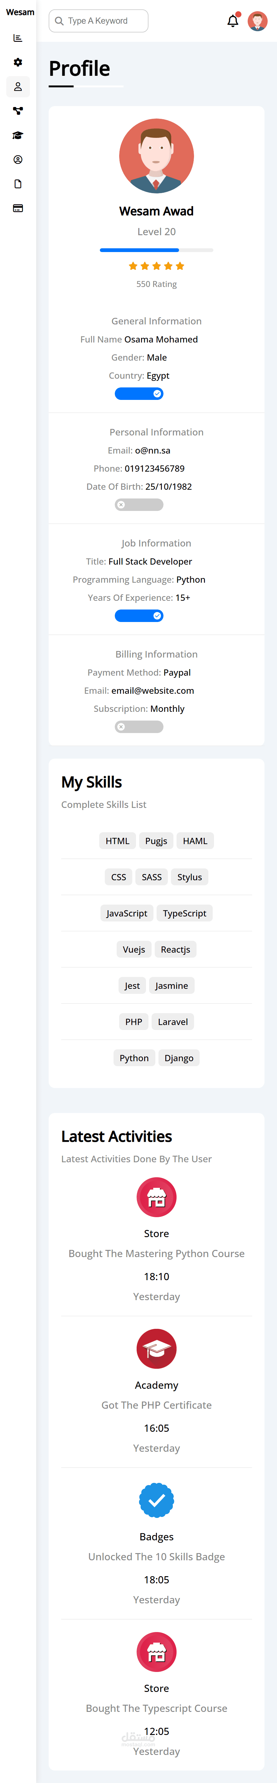Screen dimensions: 277x1783
Task: Open the plans credit card sidebar icon
Action: 18,208
